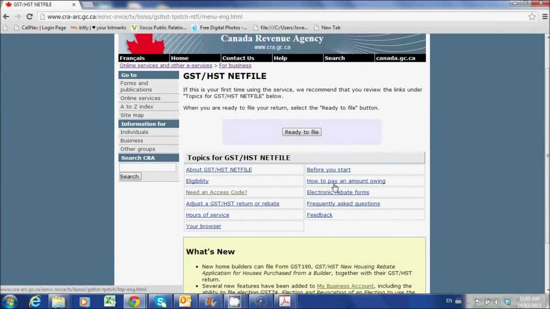Open the Eligibility topic link
The image size is (550, 309).
[x=197, y=181]
